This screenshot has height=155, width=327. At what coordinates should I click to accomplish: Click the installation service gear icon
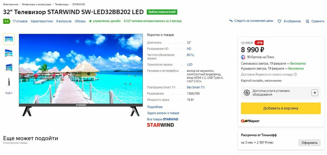247,93
